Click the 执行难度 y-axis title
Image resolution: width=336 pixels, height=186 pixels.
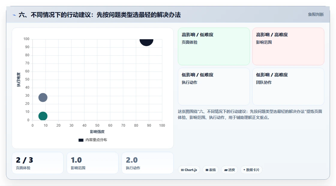click(x=19, y=80)
